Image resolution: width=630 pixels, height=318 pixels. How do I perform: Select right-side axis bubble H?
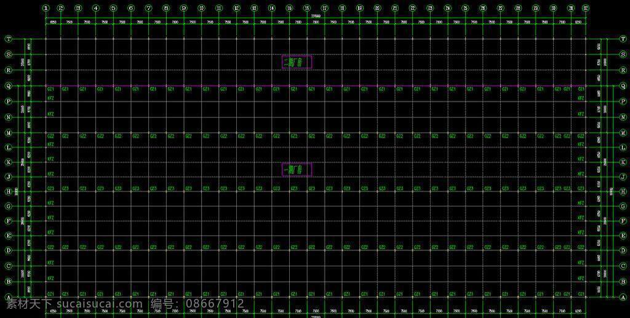click(x=623, y=192)
